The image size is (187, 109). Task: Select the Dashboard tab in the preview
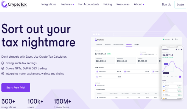tap(99, 45)
